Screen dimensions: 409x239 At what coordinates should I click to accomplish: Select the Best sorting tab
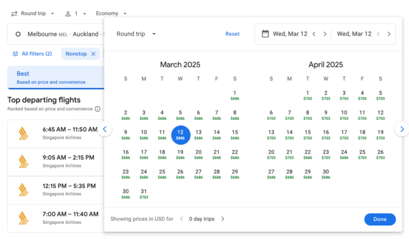56,78
